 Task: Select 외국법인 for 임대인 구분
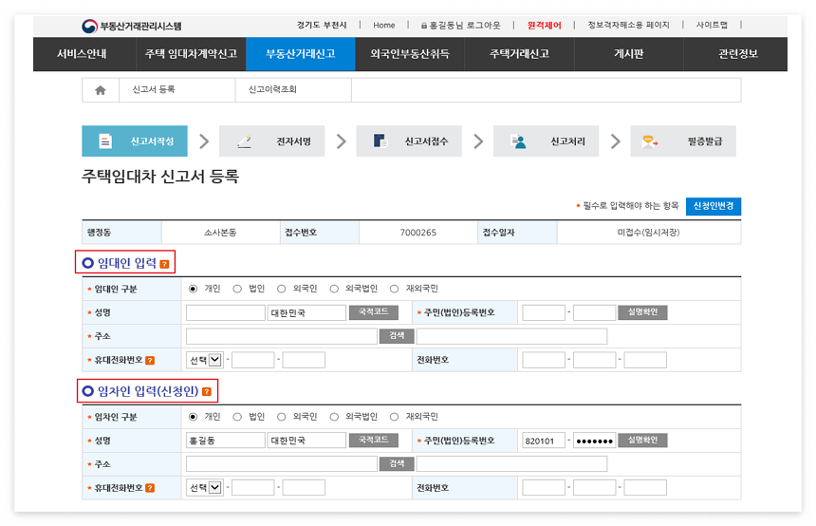coord(334,289)
